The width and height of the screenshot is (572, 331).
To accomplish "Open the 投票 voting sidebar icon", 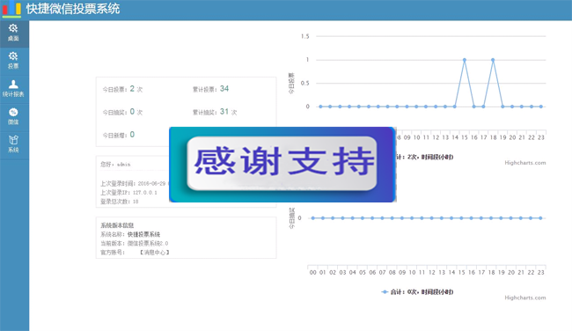I will [x=14, y=61].
